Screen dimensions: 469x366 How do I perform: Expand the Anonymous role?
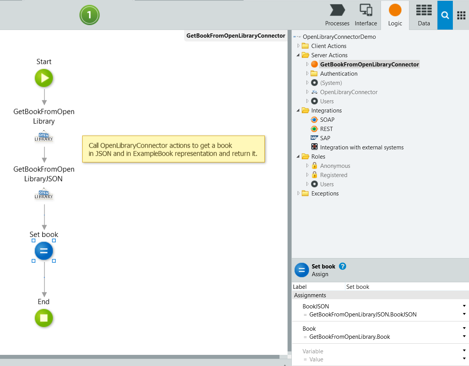[x=307, y=166]
